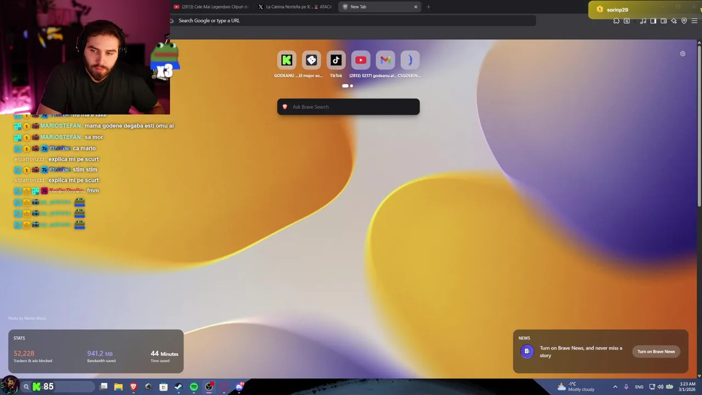Click chat message mama godene degaba
The width and height of the screenshot is (702, 395).
click(x=129, y=126)
